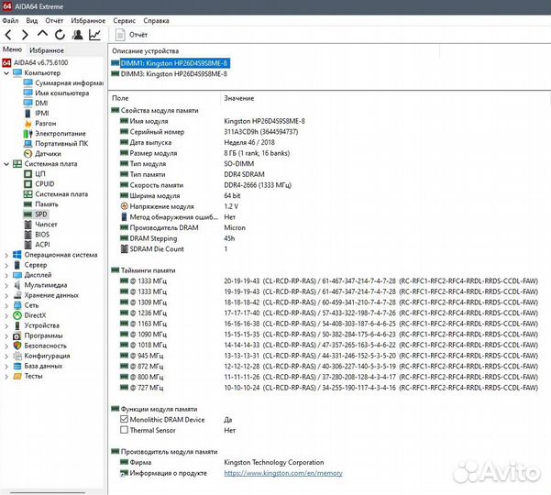Collapse the Системная плата tree node
Image resolution: width=551 pixels, height=495 pixels.
click(x=6, y=163)
